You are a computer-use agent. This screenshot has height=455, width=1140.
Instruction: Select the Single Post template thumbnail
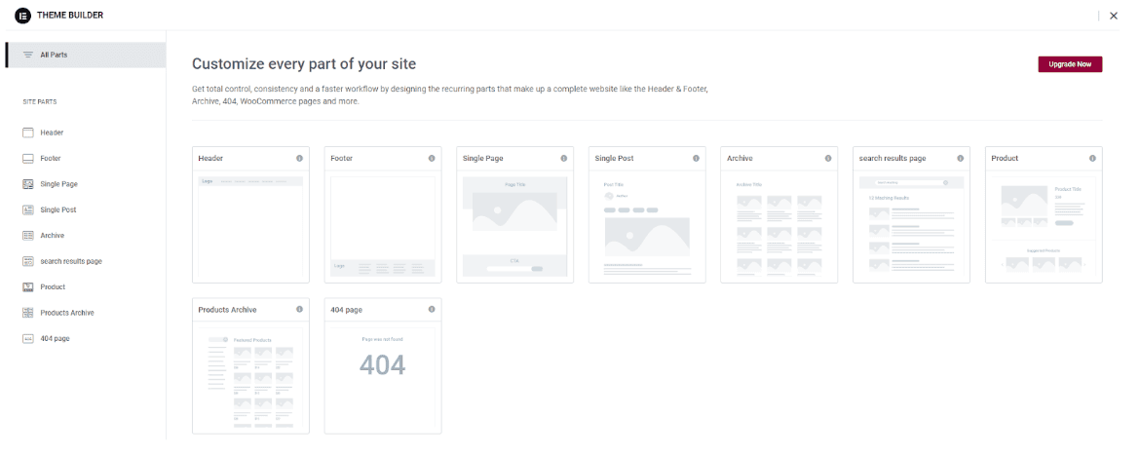click(647, 226)
